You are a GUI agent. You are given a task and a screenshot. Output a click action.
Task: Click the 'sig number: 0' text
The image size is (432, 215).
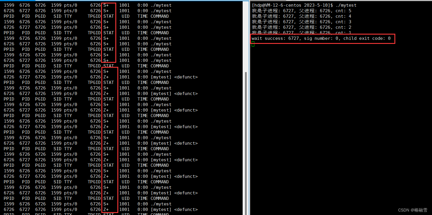pos(322,38)
